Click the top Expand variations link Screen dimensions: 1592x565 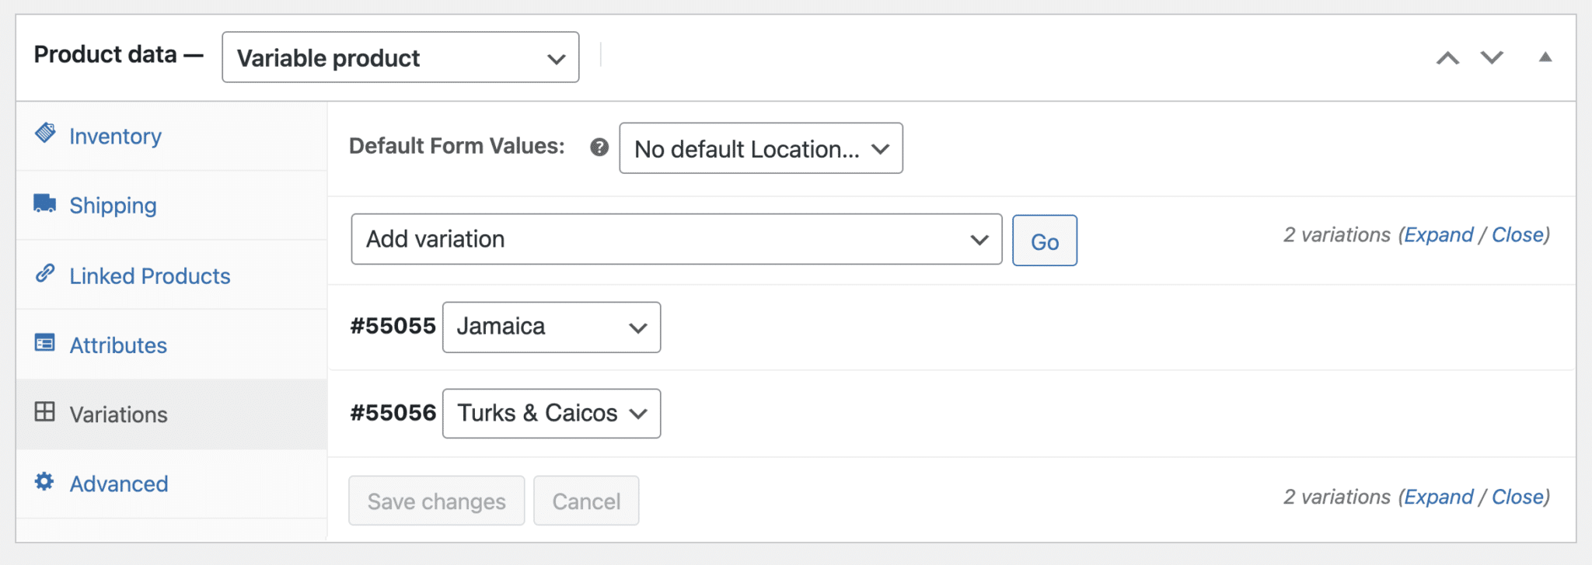[1438, 235]
